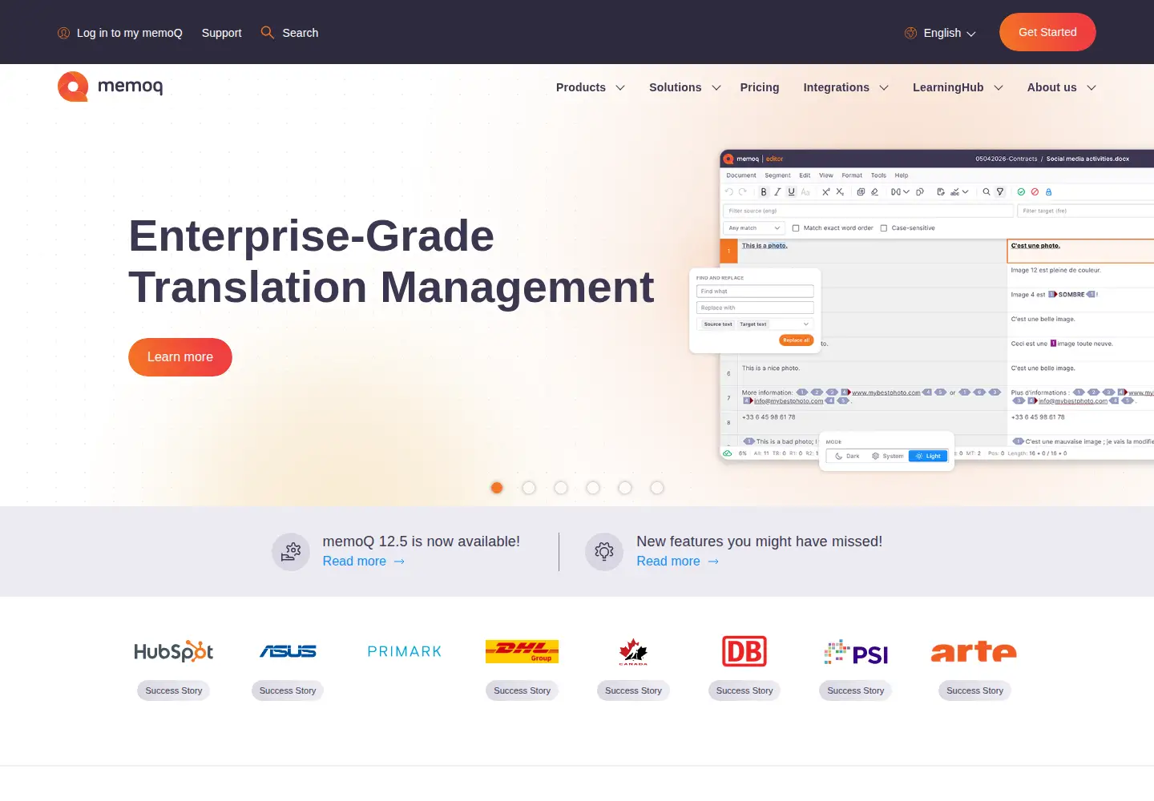Toggle Italic in the editor preview toolbar

pyautogui.click(x=777, y=192)
